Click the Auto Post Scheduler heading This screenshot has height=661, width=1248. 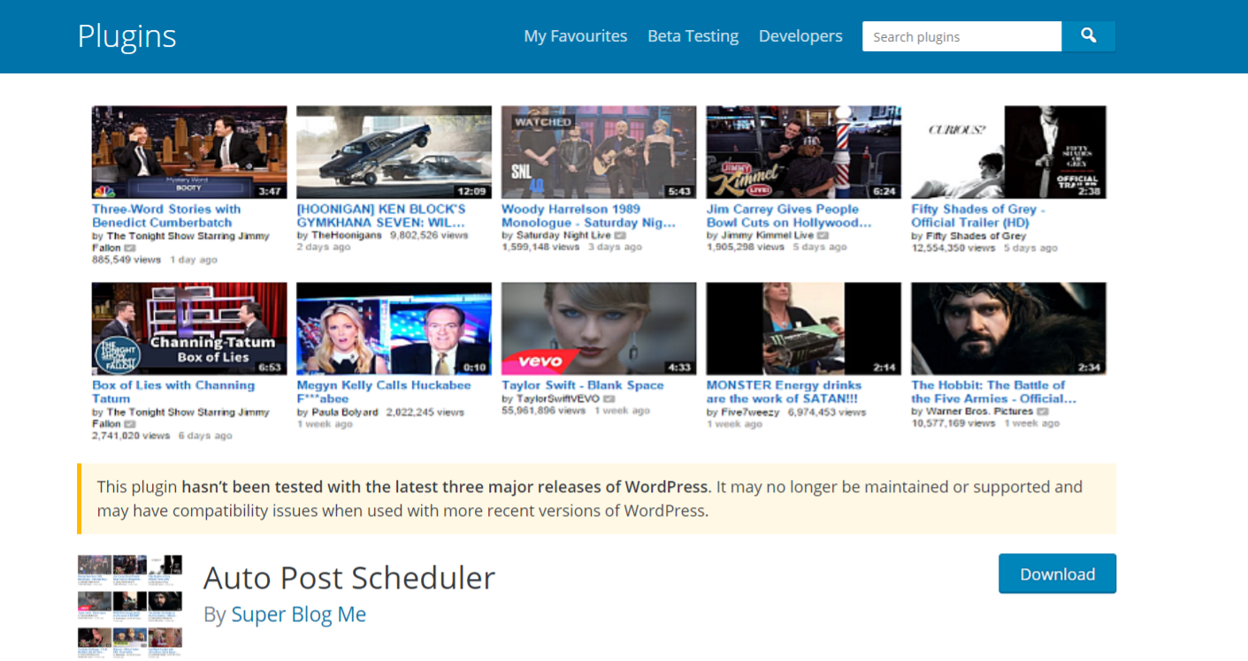[x=349, y=578]
